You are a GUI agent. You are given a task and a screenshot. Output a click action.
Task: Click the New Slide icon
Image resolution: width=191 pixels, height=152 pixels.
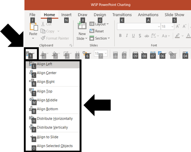tap(82, 25)
